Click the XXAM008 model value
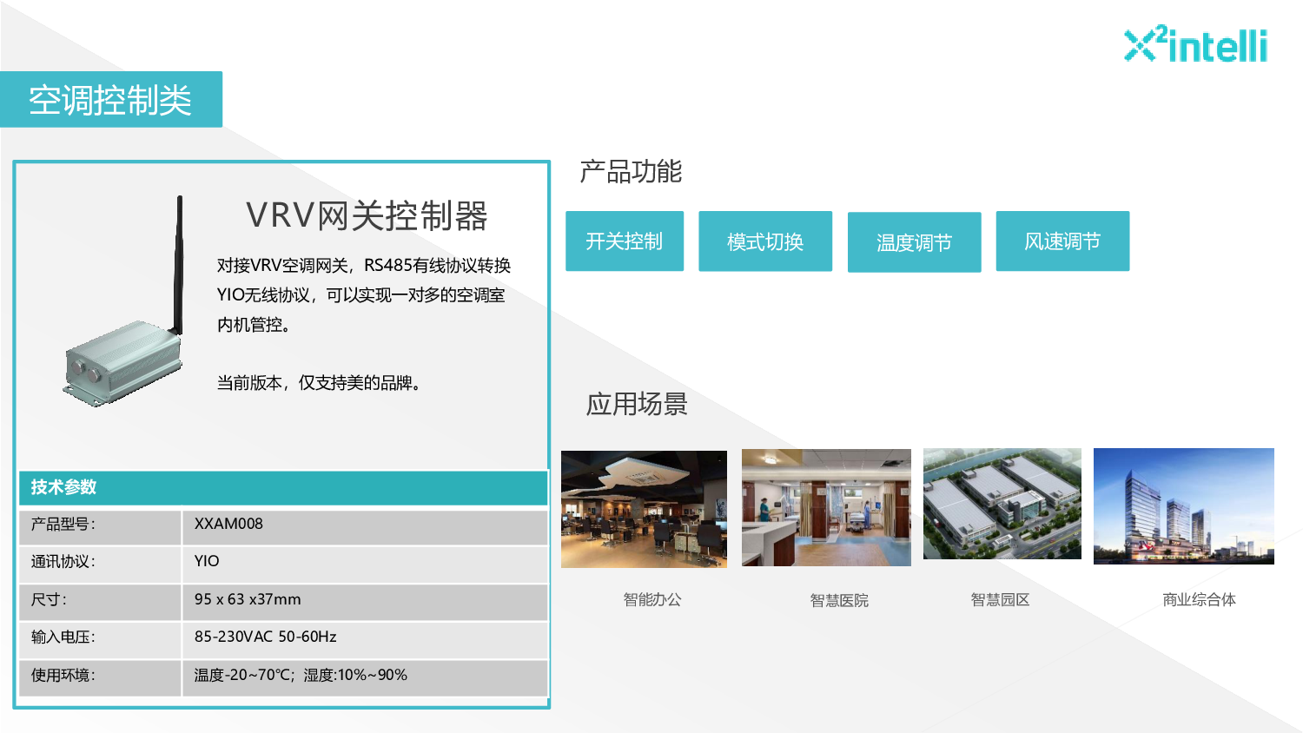The image size is (1303, 733). tap(228, 524)
